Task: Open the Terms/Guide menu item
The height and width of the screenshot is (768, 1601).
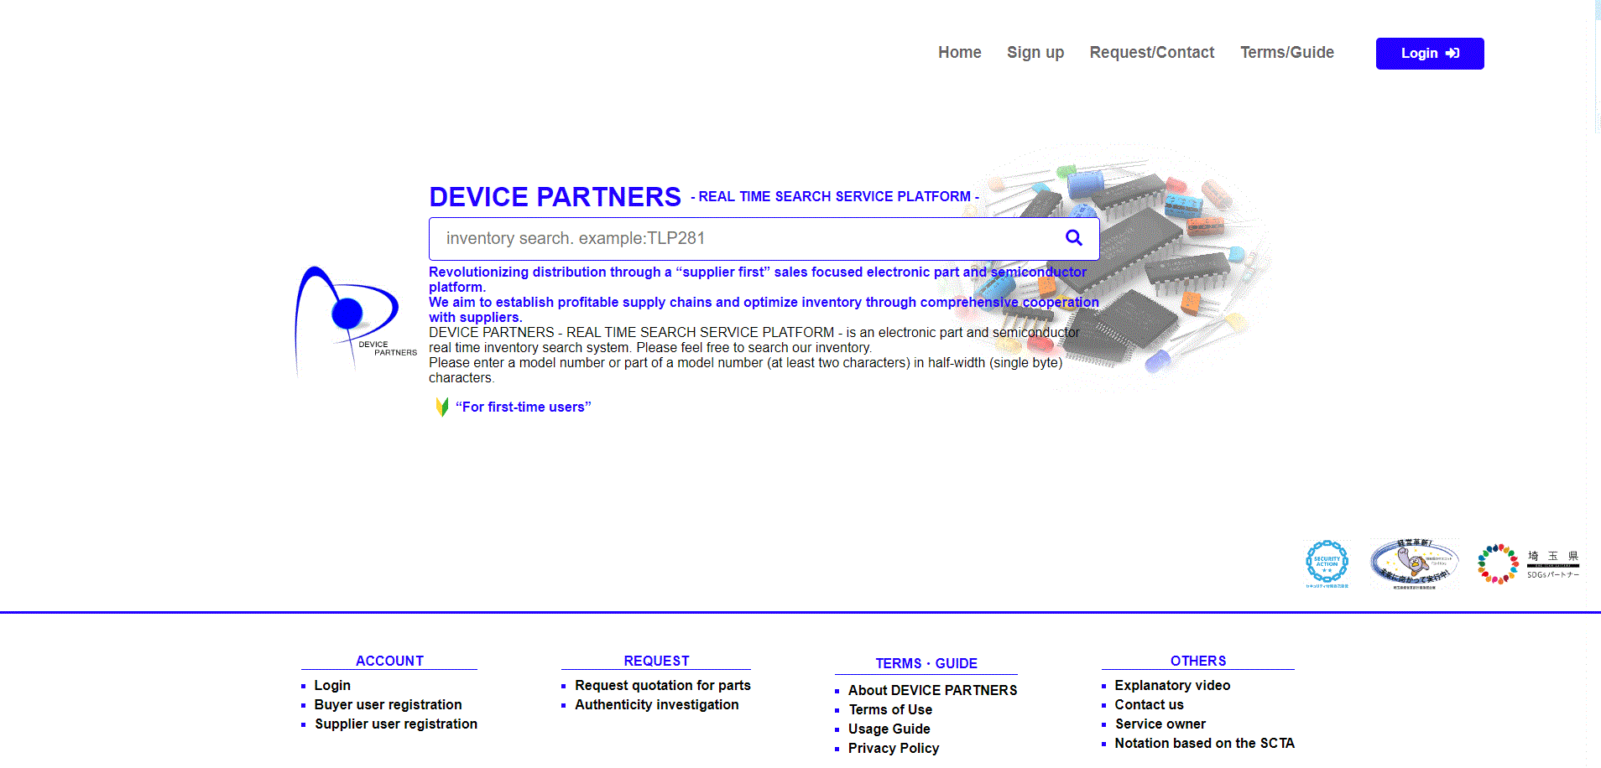Action: [1287, 53]
